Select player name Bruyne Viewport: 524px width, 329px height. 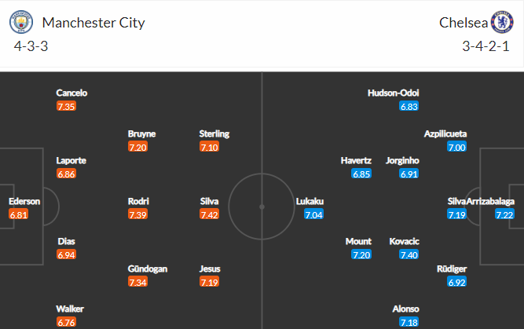(141, 133)
